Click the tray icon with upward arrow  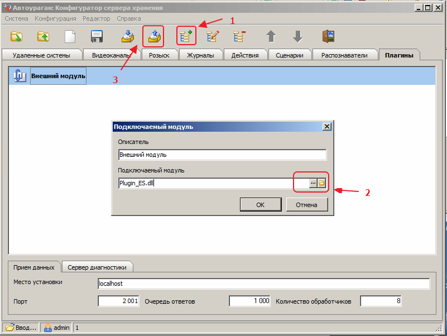tap(154, 37)
